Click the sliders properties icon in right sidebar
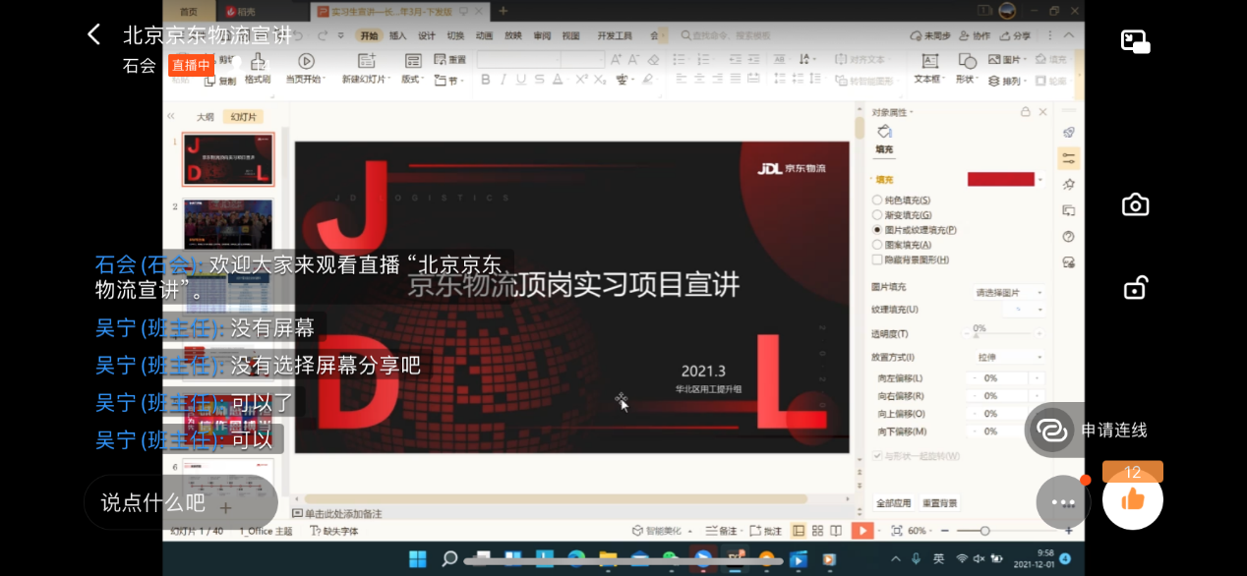This screenshot has height=576, width=1247. tap(1069, 158)
